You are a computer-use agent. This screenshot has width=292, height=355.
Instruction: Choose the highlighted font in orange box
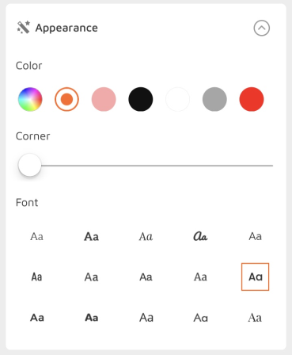(255, 277)
